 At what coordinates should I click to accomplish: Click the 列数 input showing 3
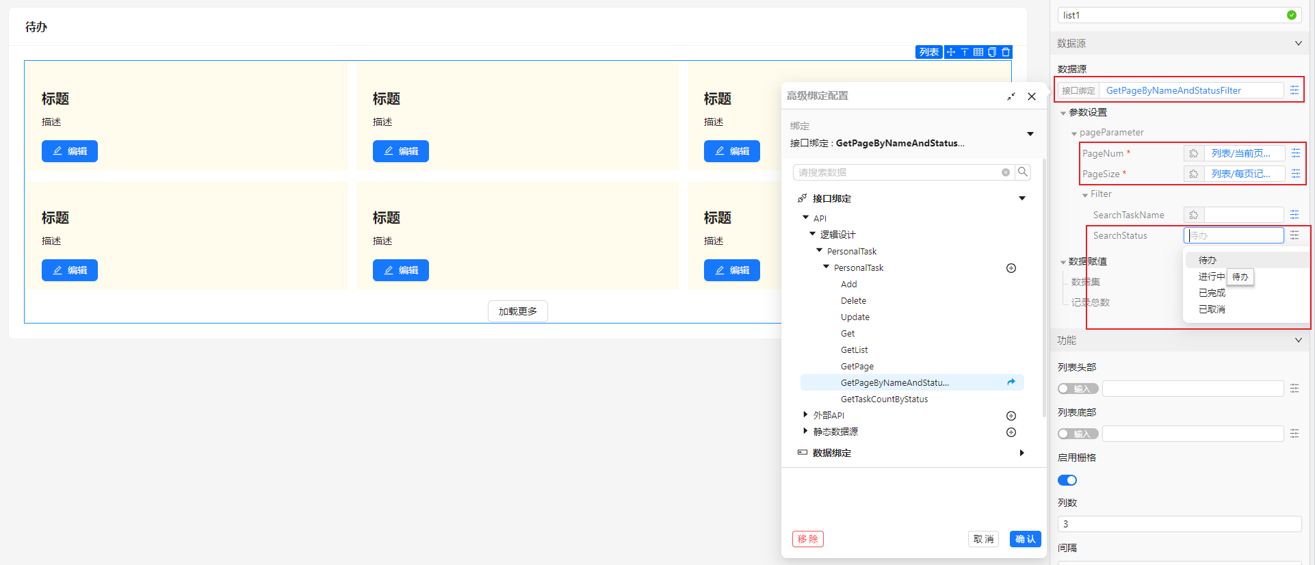click(x=1180, y=524)
